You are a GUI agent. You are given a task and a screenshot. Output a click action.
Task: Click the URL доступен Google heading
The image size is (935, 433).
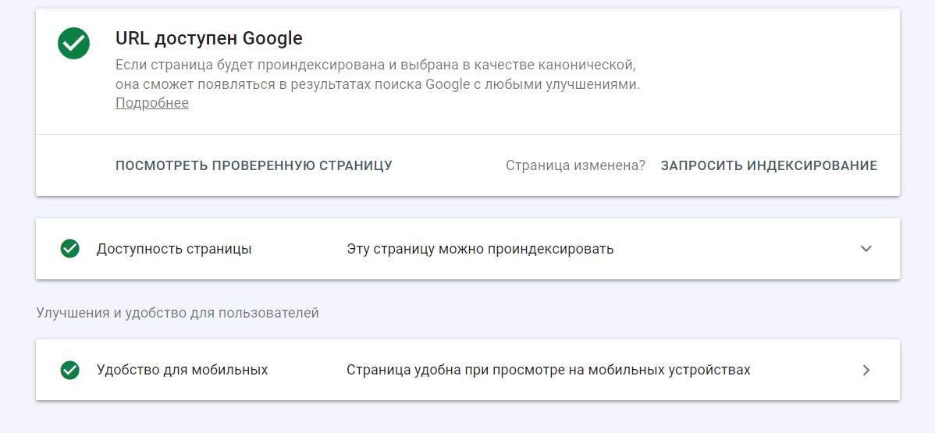208,38
